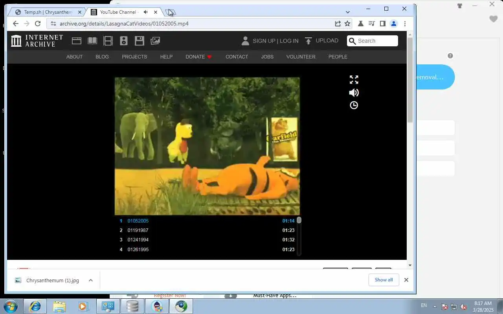503x314 pixels.
Task: Click the share page icon in address bar
Action: coord(338,24)
